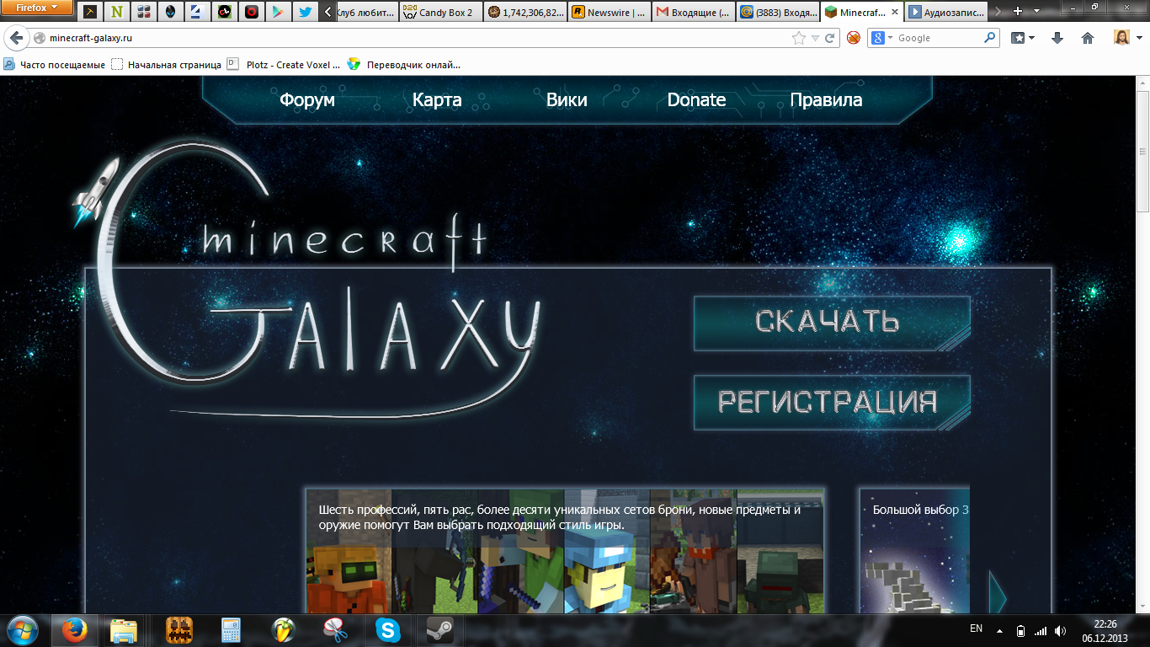Image resolution: width=1150 pixels, height=647 pixels.
Task: Open the Minecraft pumpkin-face taskbar icon
Action: 179,630
